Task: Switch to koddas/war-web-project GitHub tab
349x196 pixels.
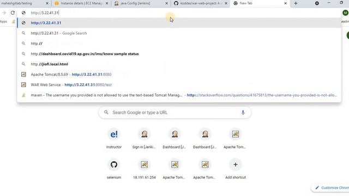Action: coord(200,3)
